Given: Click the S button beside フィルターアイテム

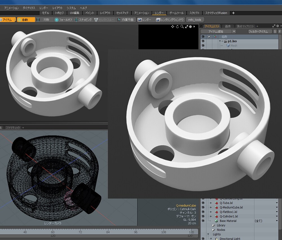Looking at the screenshot, I should 275,32.
